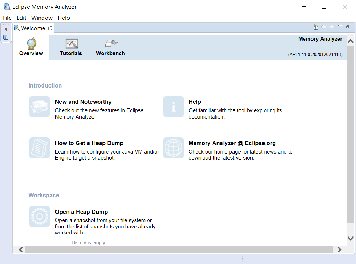Viewport: 356px width, 264px height.
Task: Go to the Workbench icon
Action: [111, 43]
